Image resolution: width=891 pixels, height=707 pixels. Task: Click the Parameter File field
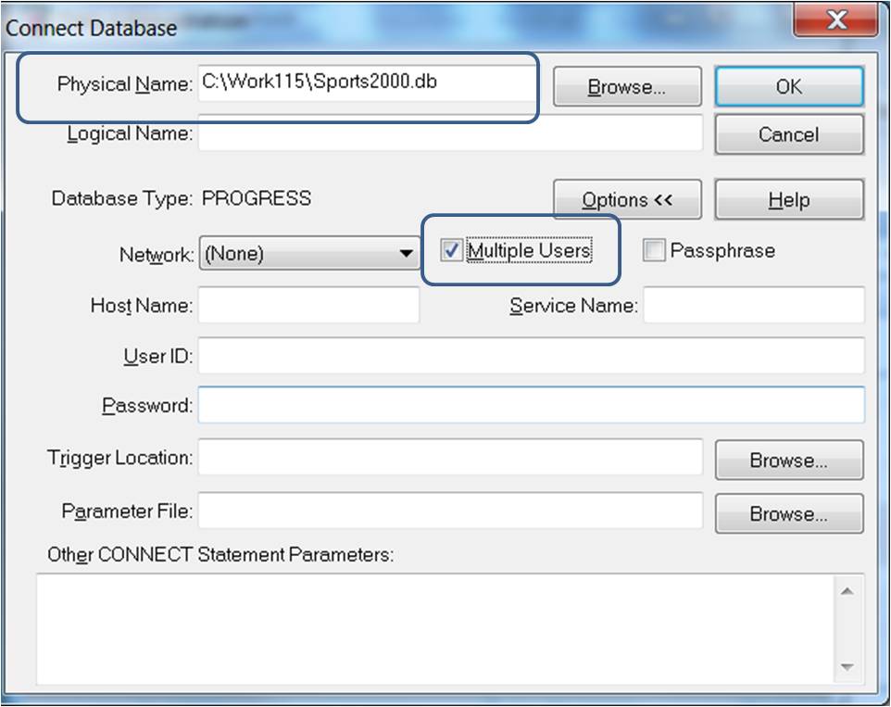click(450, 511)
